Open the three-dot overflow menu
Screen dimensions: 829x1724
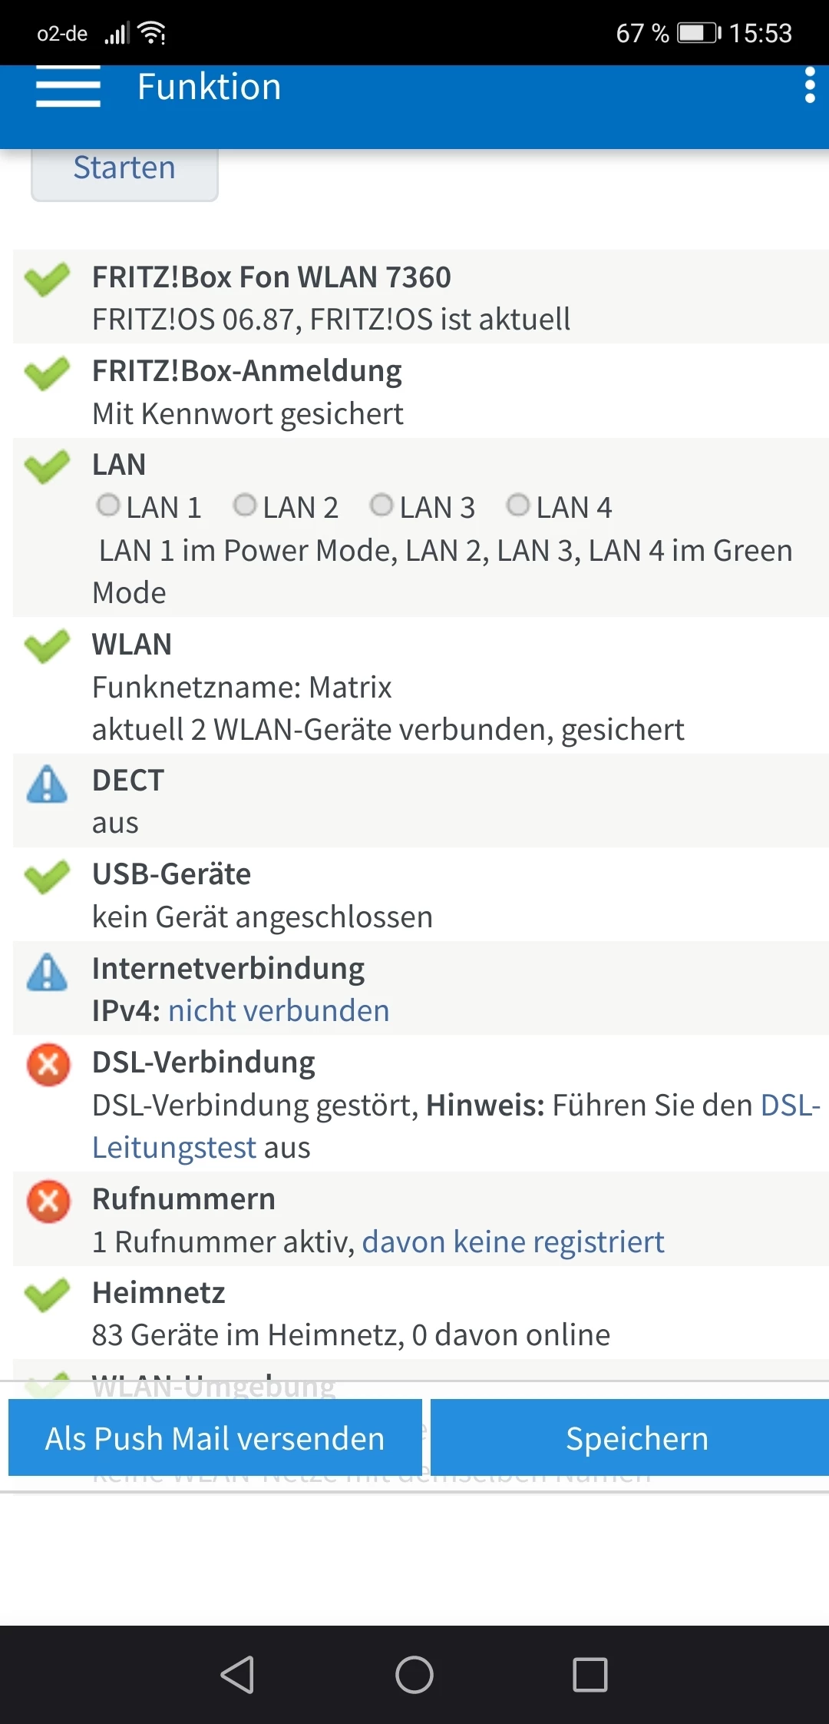click(x=809, y=85)
